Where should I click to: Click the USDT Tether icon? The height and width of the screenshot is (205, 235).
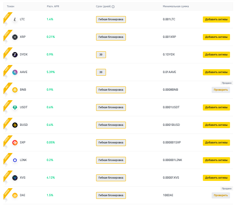15,107
